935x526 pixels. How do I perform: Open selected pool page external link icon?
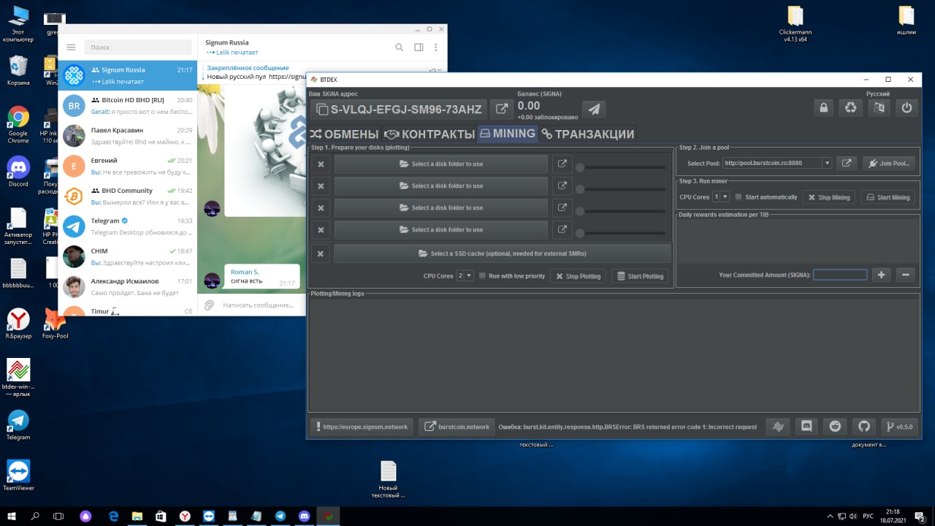(847, 163)
